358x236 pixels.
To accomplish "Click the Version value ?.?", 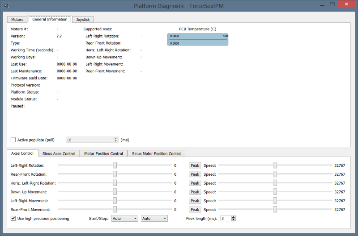I will coord(59,36).
